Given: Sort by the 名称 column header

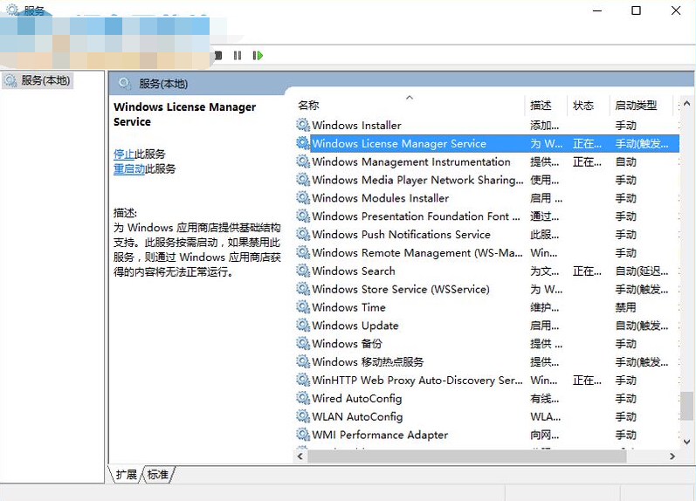Looking at the screenshot, I should click(409, 105).
